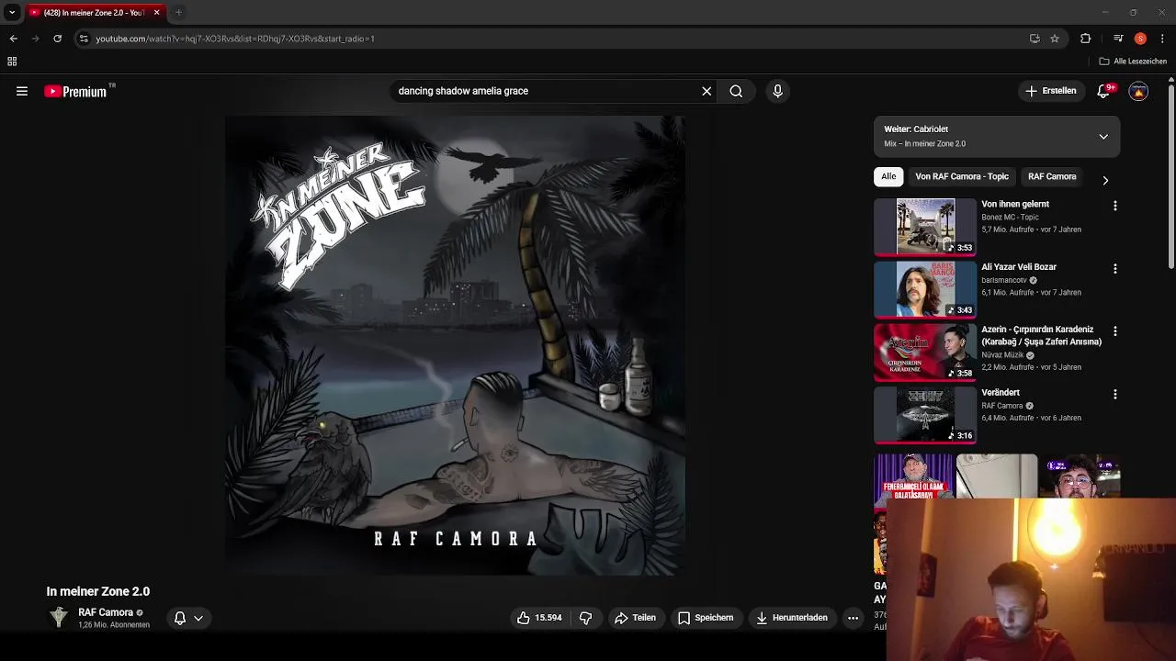The width and height of the screenshot is (1176, 661).
Task: Share the video via Teilen
Action: click(636, 618)
